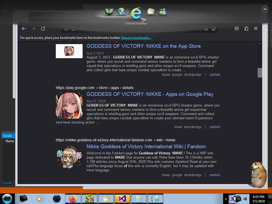Show hidden system tray icons arrow
This screenshot has width=272, height=204.
226,199
